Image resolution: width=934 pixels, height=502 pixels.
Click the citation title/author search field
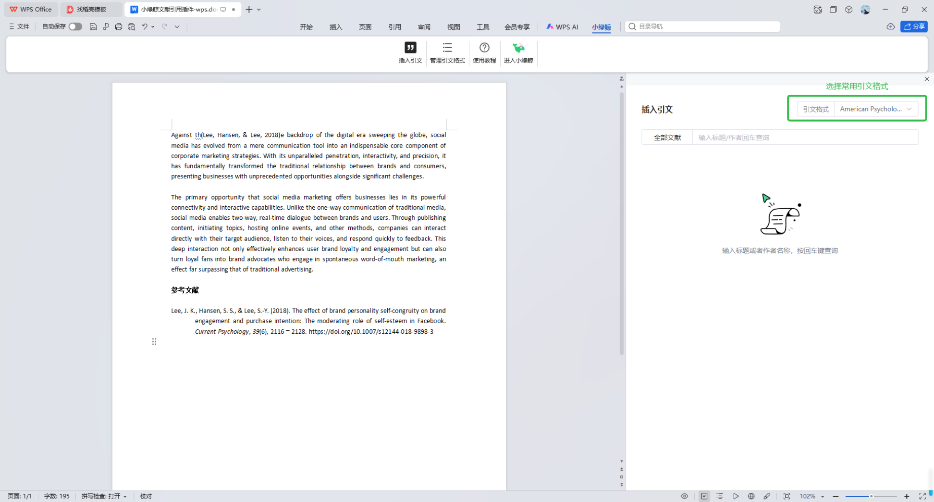pos(804,138)
